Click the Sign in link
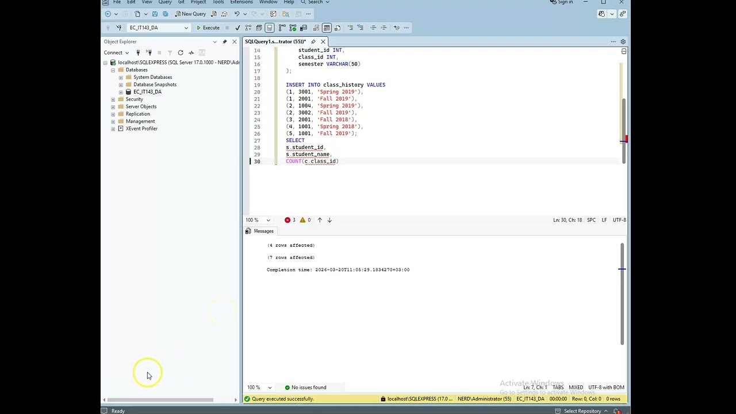Viewport: 736px width, 414px height. click(562, 2)
